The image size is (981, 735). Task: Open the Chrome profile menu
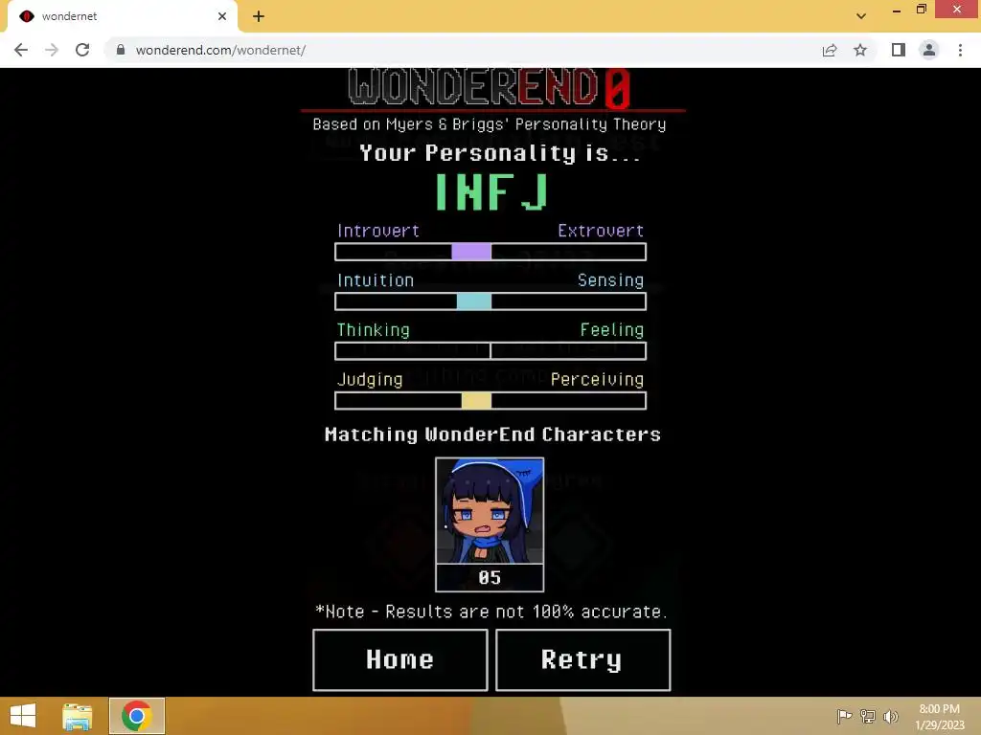click(929, 50)
